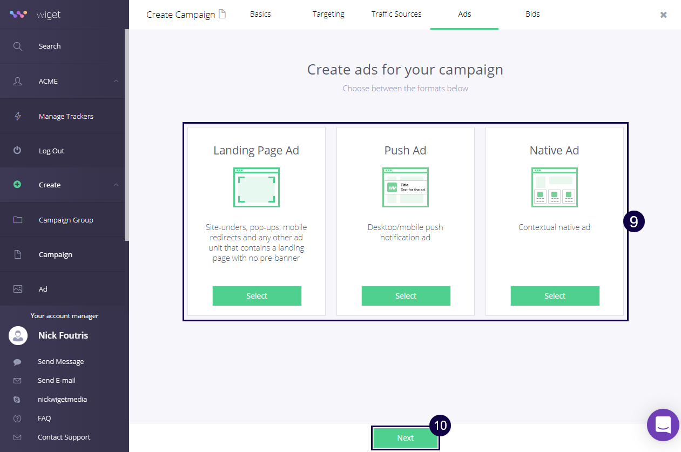This screenshot has width=681, height=452.
Task: Click the Manage Trackers lightning icon
Action: click(x=18, y=116)
